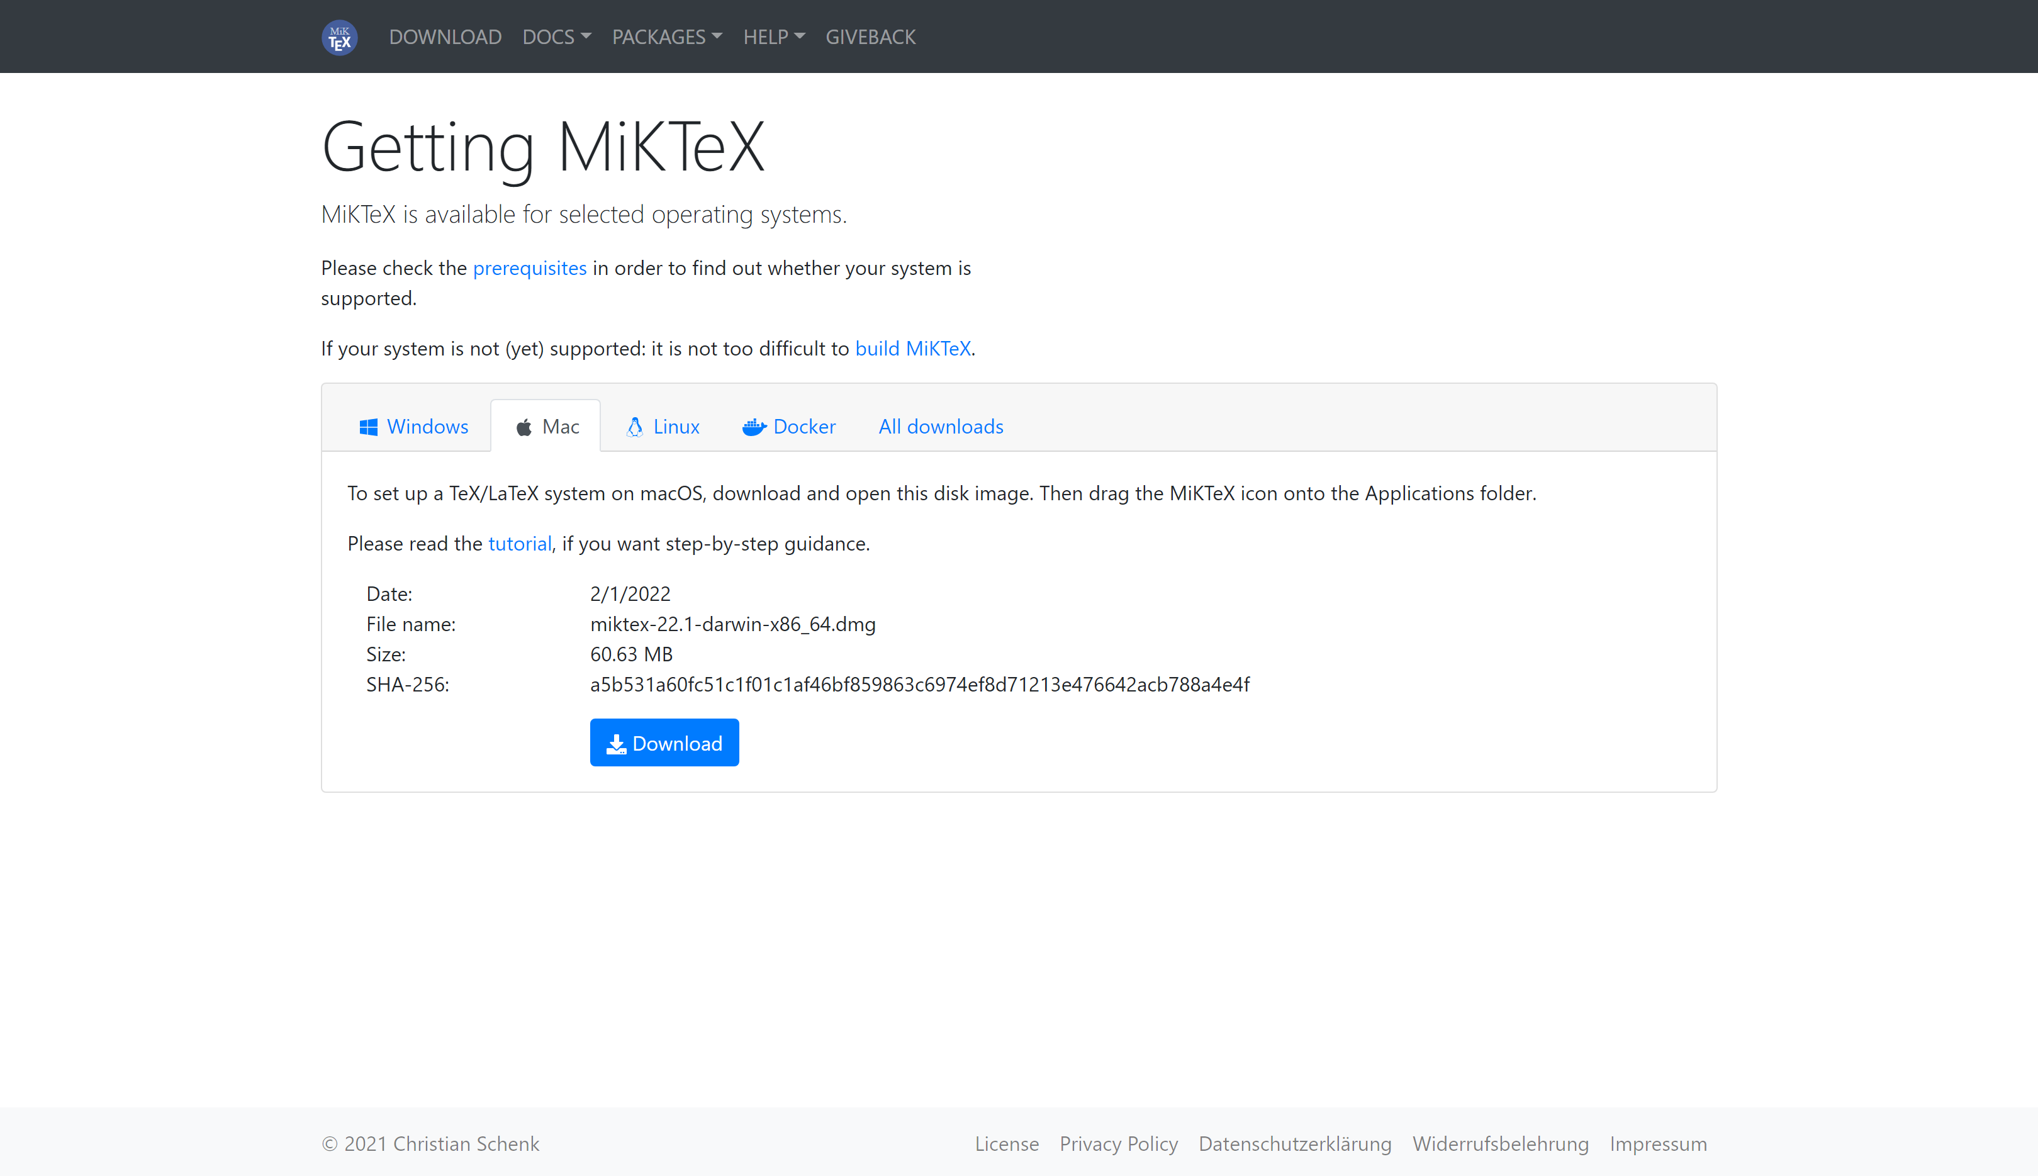Switch to the Linux tab

[663, 427]
